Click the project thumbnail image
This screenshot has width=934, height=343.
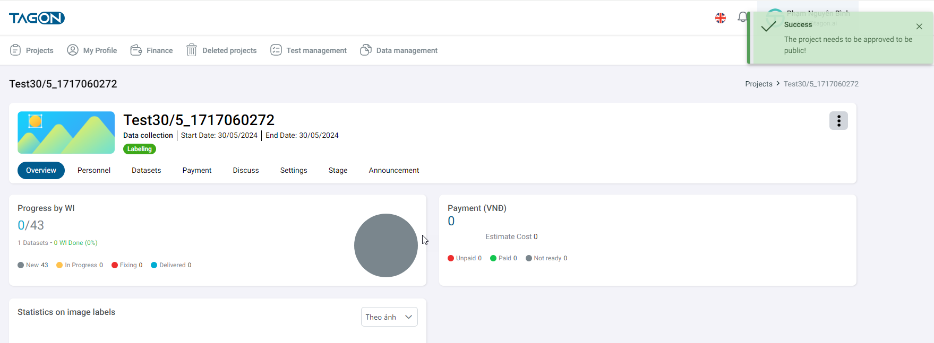66,133
